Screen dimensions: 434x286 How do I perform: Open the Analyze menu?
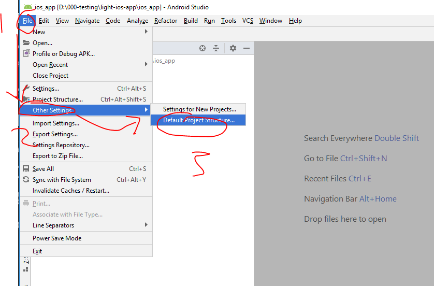[137, 21]
